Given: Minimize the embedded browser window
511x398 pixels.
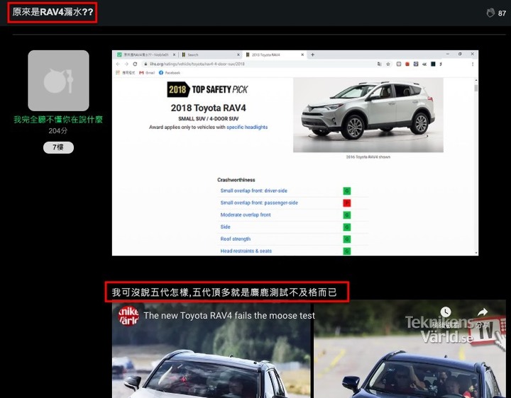Looking at the screenshot, I should pyautogui.click(x=447, y=54).
